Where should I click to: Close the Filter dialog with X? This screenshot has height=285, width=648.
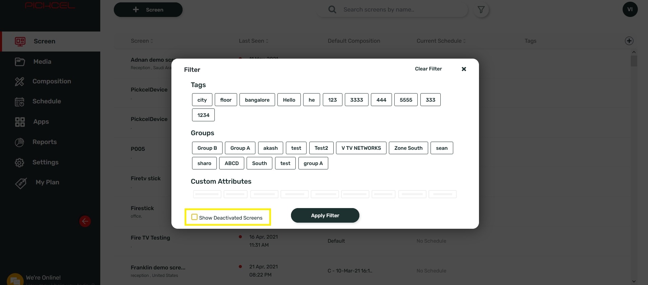point(464,69)
